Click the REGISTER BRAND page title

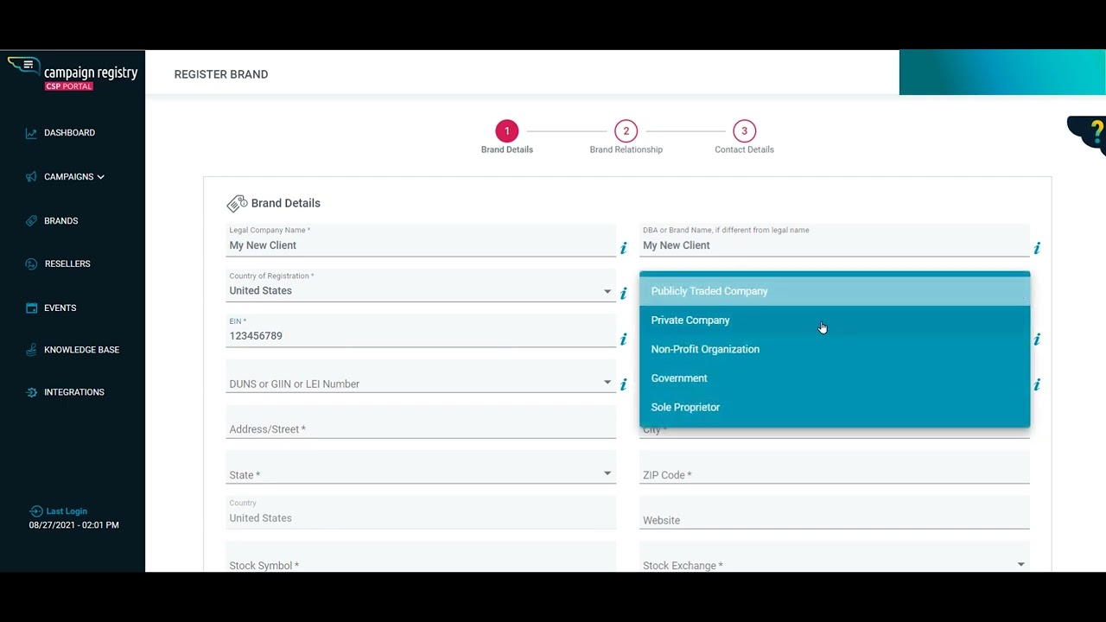click(x=221, y=74)
